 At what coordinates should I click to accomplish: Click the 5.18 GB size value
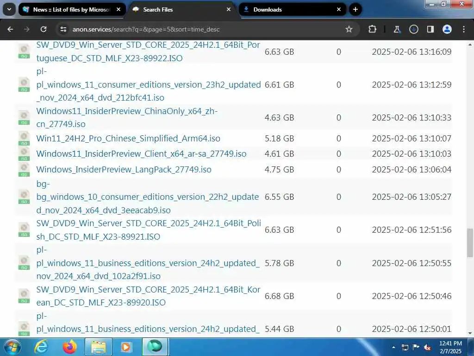279,138
